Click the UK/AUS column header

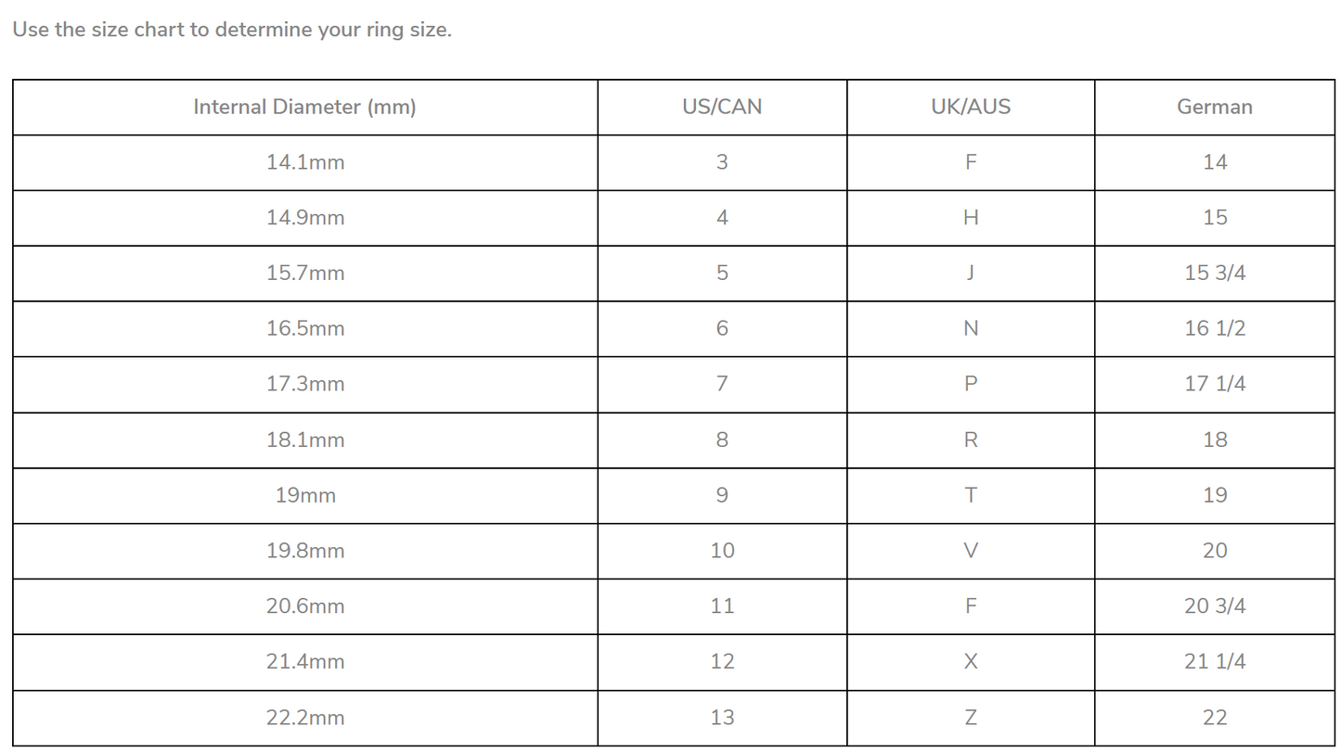[x=970, y=107]
